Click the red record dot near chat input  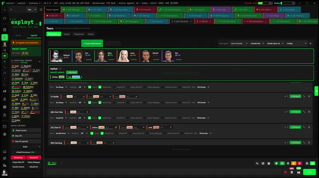pyautogui.click(x=285, y=172)
